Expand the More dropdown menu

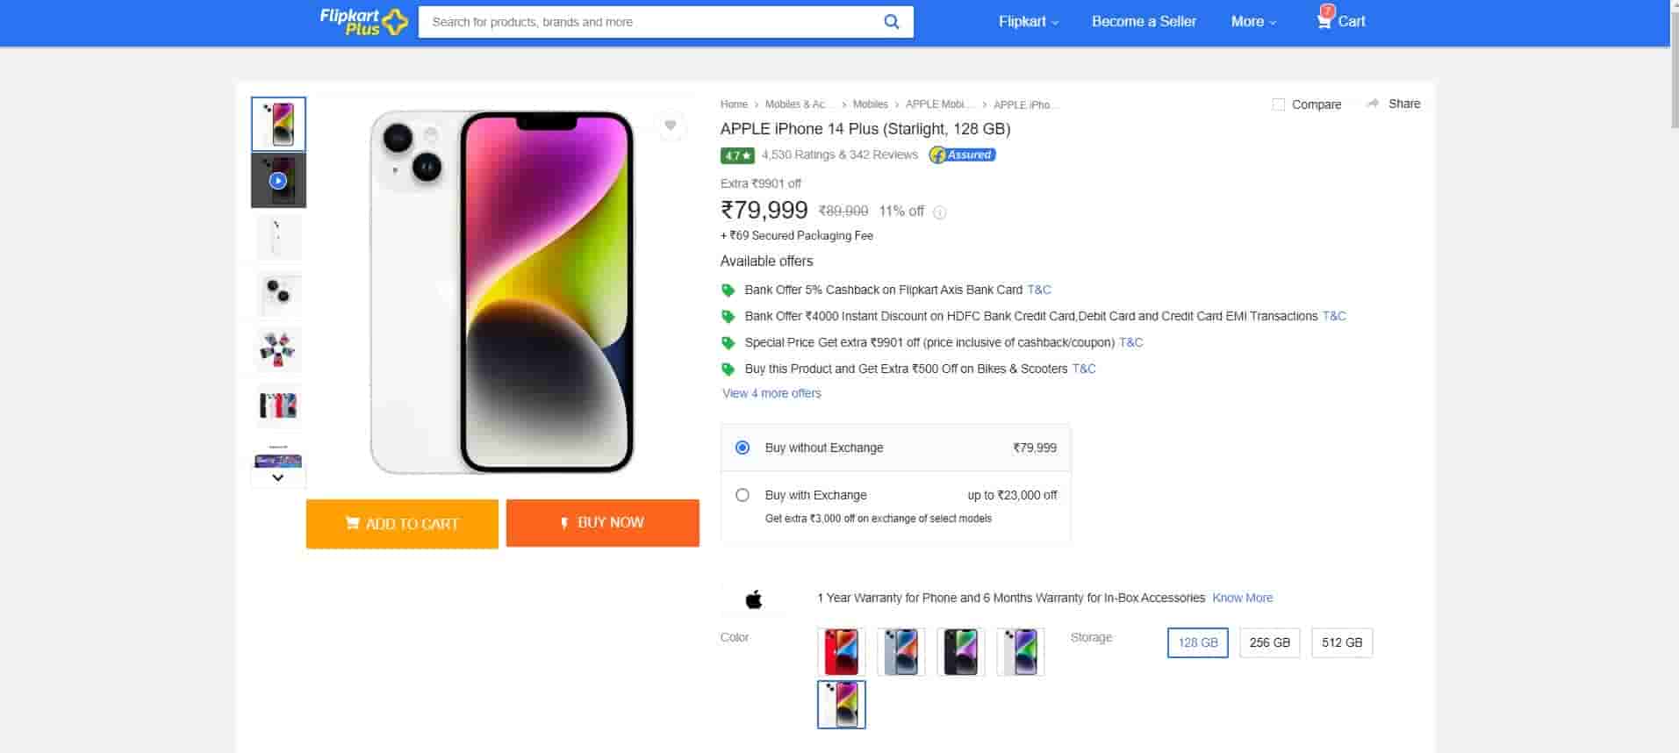tap(1252, 22)
